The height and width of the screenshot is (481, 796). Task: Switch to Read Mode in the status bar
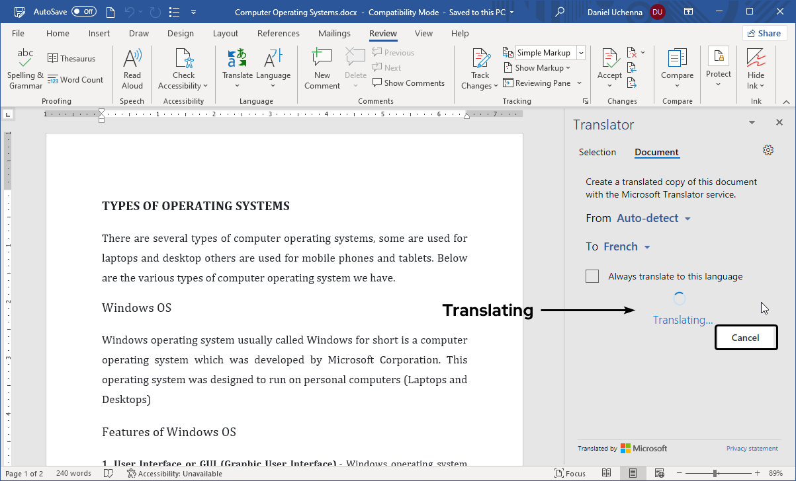point(607,473)
